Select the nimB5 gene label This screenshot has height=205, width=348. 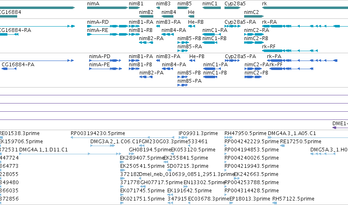184,4
